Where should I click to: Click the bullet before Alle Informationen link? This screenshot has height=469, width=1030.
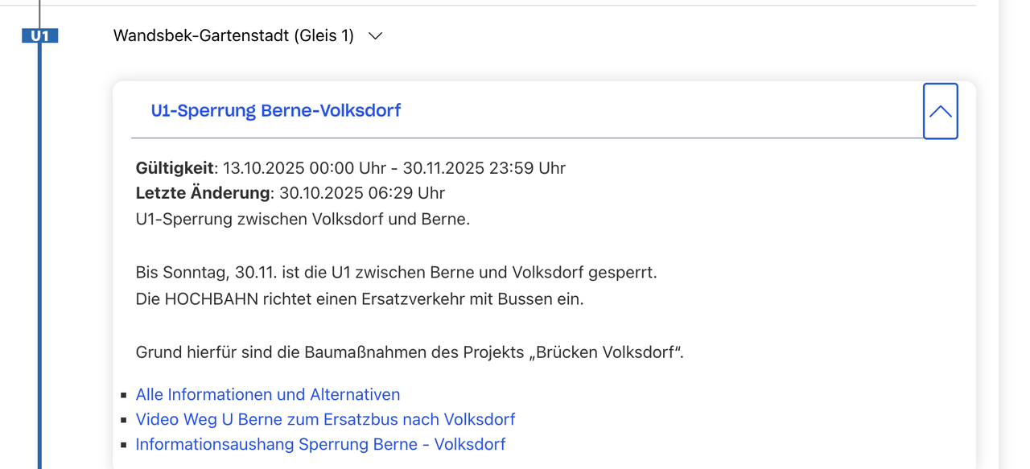click(x=124, y=395)
